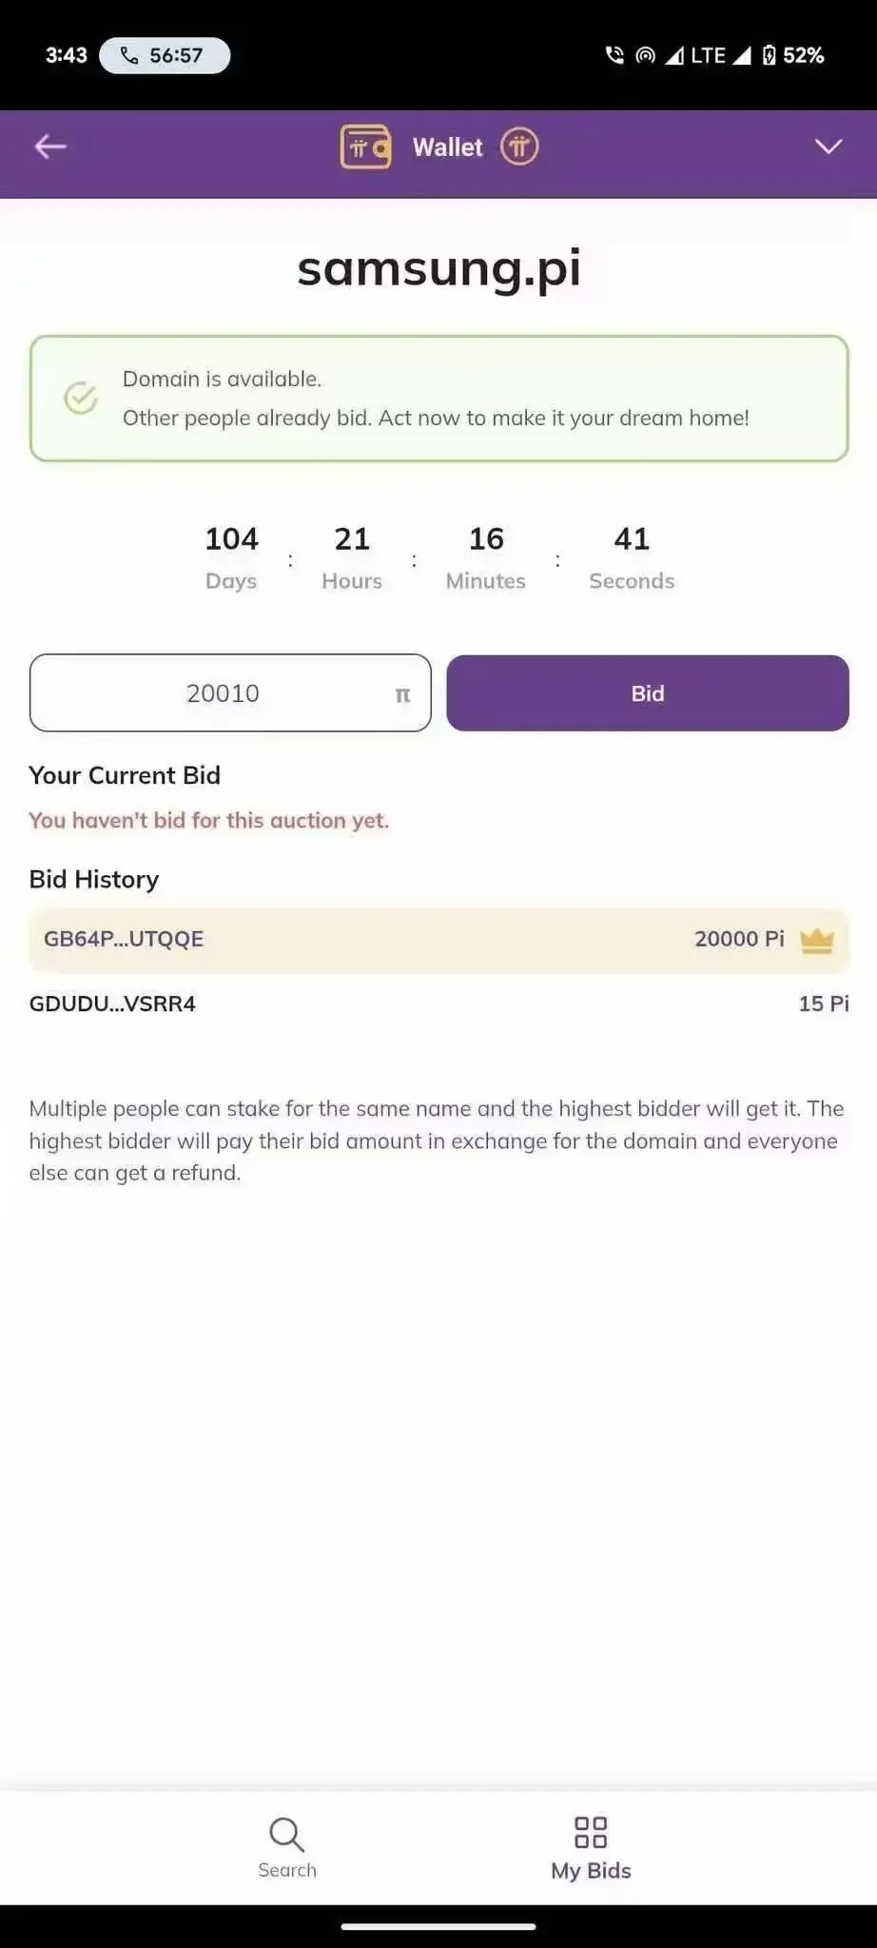Image resolution: width=877 pixels, height=1948 pixels.
Task: Open the Search tab
Action: click(x=287, y=1847)
